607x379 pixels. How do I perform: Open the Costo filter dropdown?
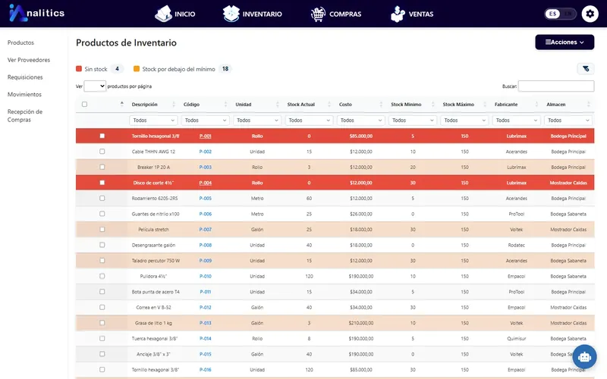pyautogui.click(x=361, y=121)
